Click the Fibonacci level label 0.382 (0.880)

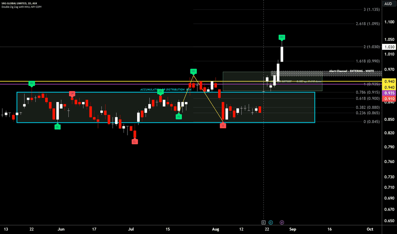tap(368, 107)
